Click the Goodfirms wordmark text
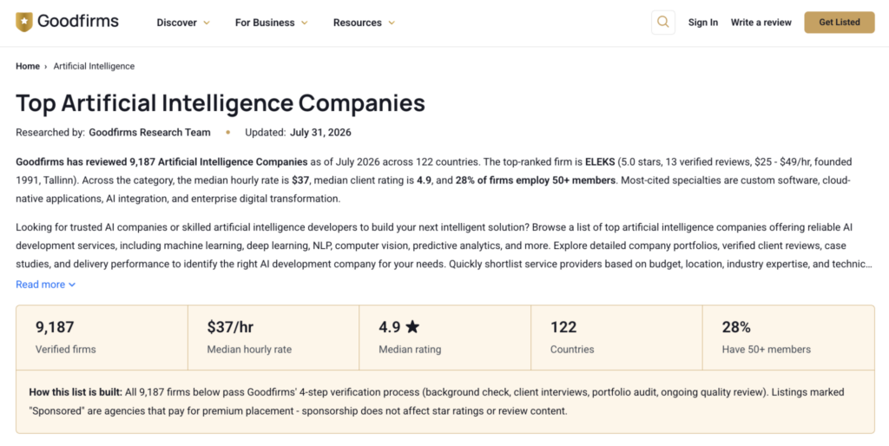Image resolution: width=889 pixels, height=446 pixels. 77,22
